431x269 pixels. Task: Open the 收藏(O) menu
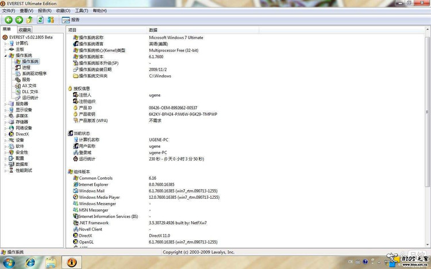[63, 11]
